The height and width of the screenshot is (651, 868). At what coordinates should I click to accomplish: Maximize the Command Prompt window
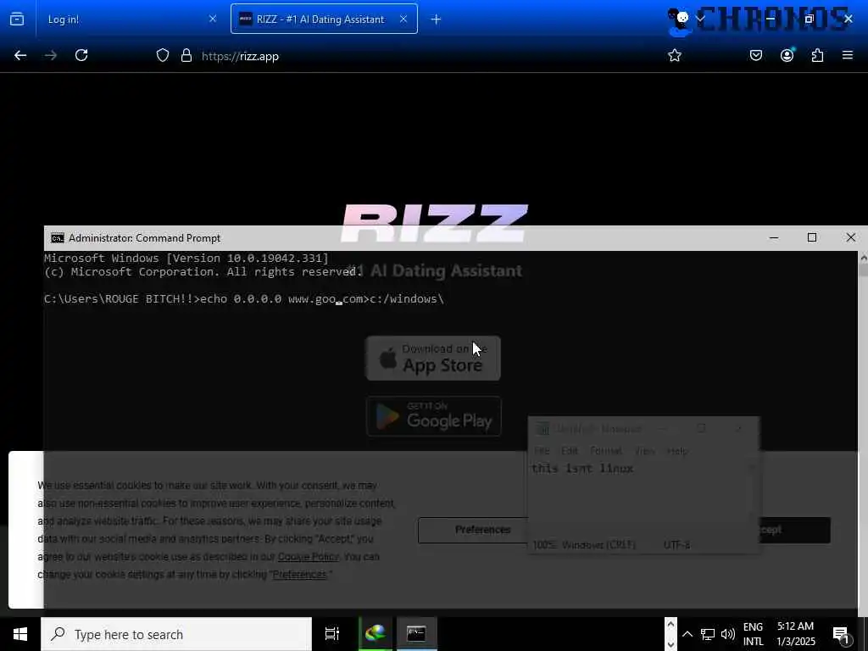[811, 237]
